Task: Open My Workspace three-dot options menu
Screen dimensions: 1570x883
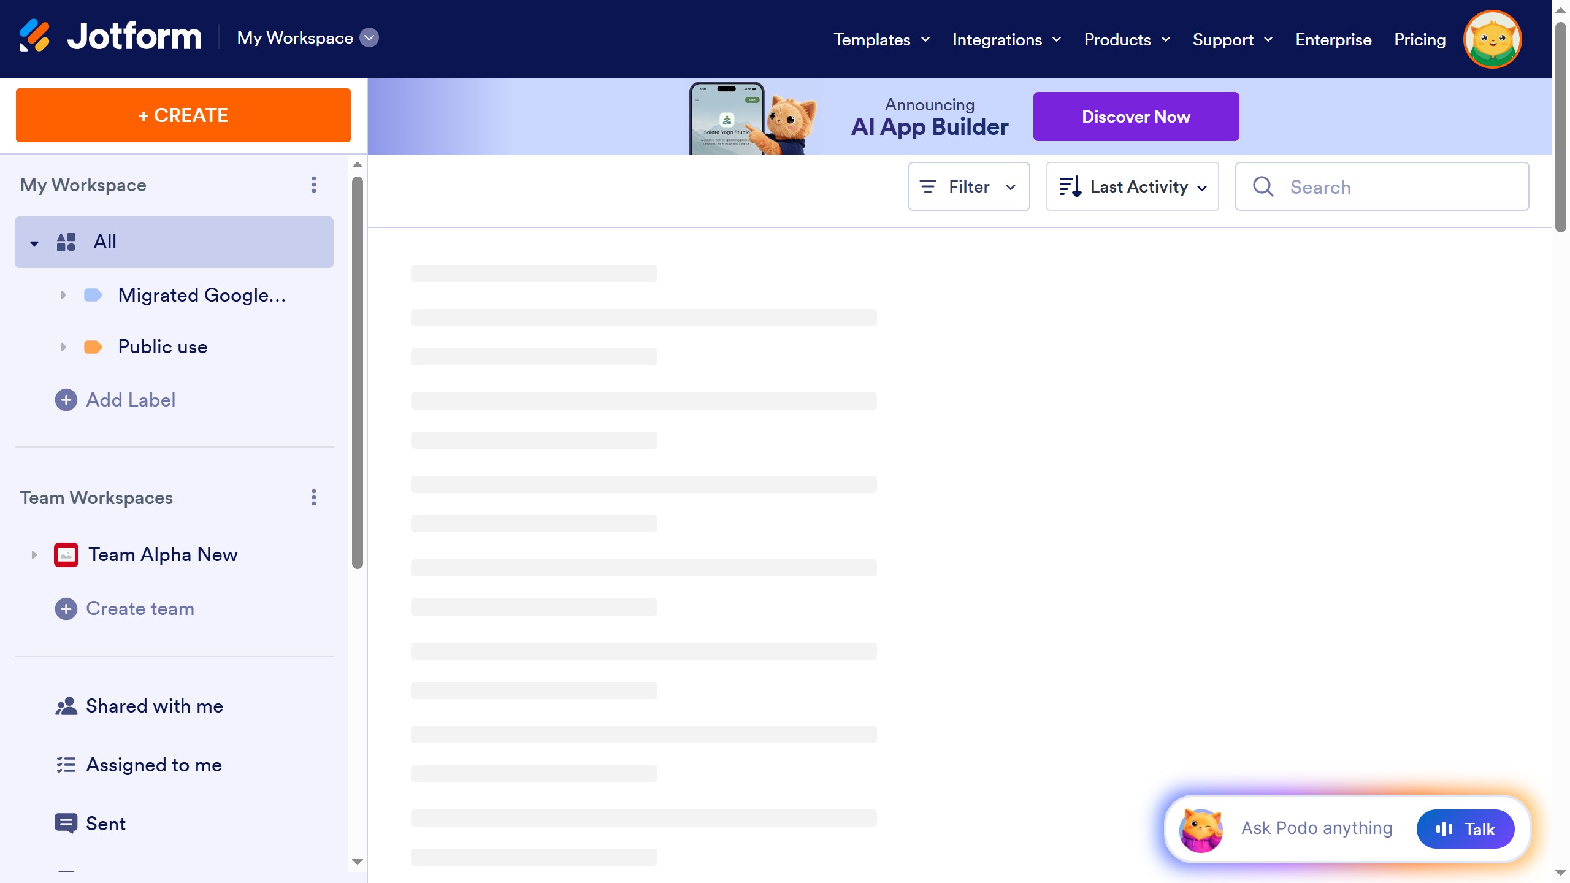Action: [314, 185]
